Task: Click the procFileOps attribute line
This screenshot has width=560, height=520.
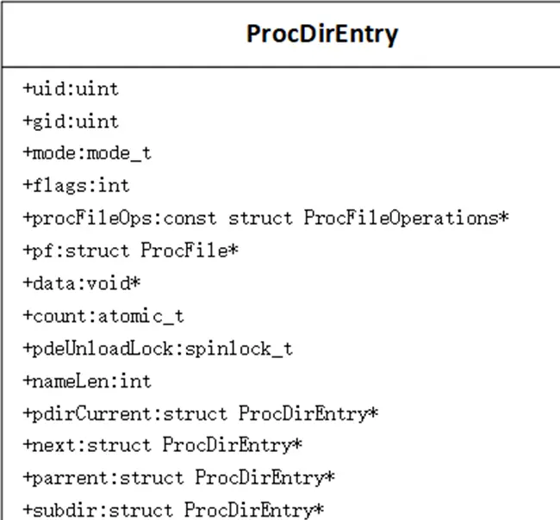Action: [x=265, y=219]
